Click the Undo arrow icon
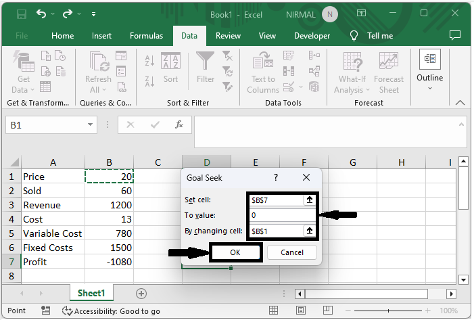 (41, 14)
